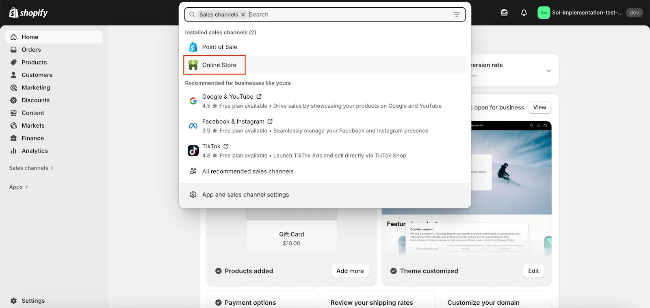Remove the Sales channels search filter
This screenshot has width=650, height=308.
(x=243, y=15)
